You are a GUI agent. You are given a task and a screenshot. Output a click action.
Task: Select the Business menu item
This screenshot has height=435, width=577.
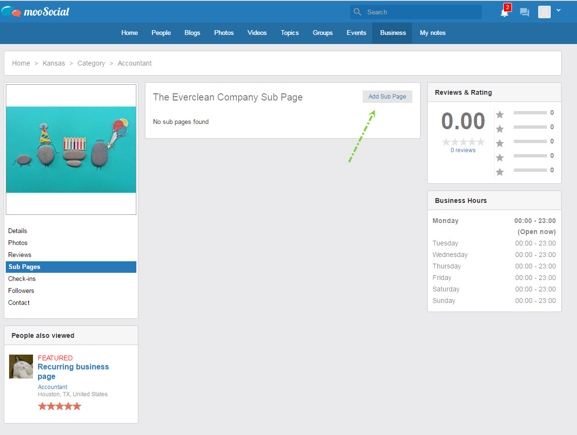[393, 33]
